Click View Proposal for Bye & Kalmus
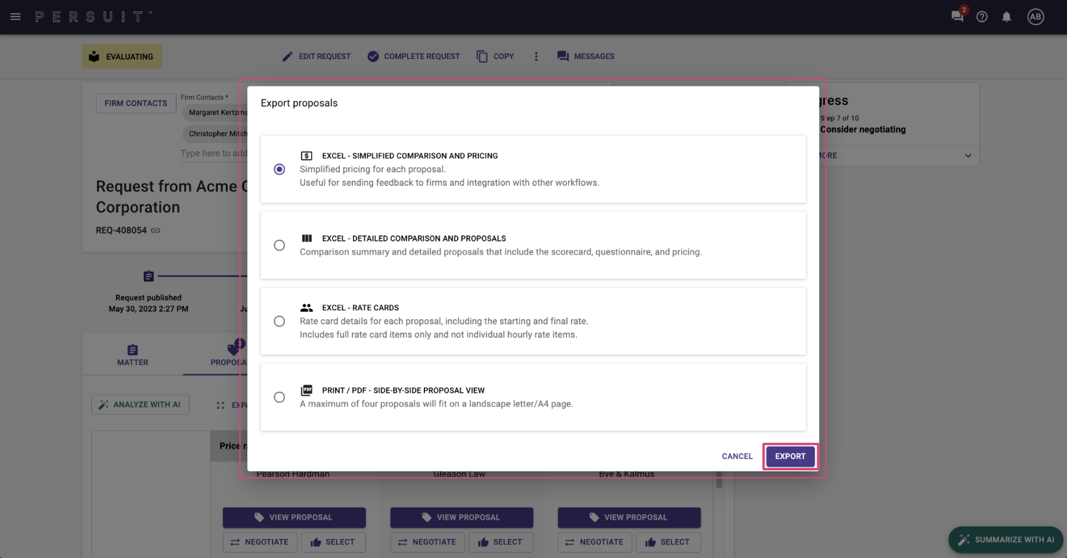This screenshot has width=1067, height=558. [x=629, y=517]
